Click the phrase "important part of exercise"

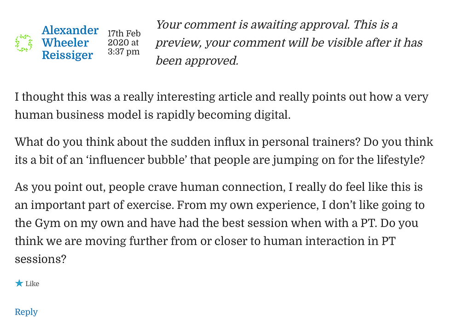[x=101, y=205]
